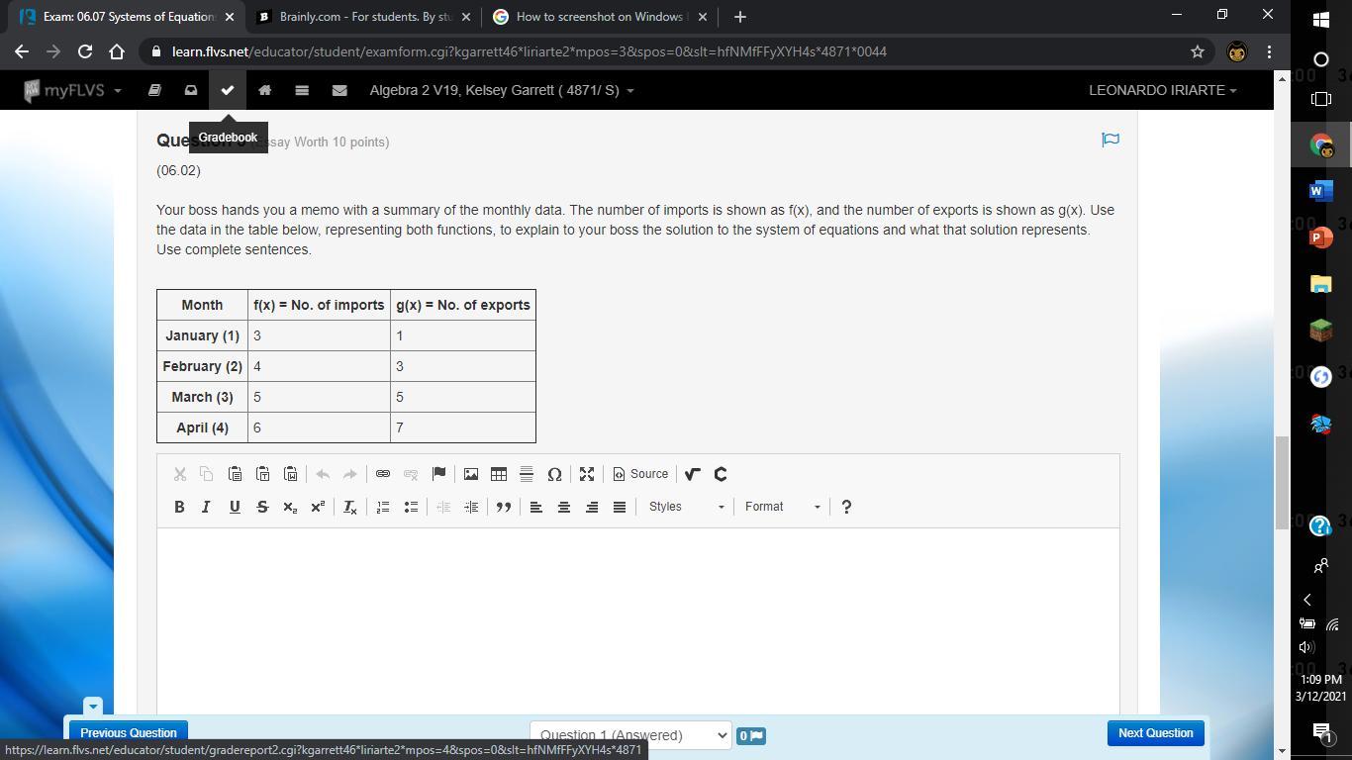
Task: Align text to the right
Action: pyautogui.click(x=592, y=507)
